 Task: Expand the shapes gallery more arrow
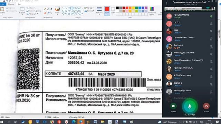pyautogui.click(x=83, y=14)
